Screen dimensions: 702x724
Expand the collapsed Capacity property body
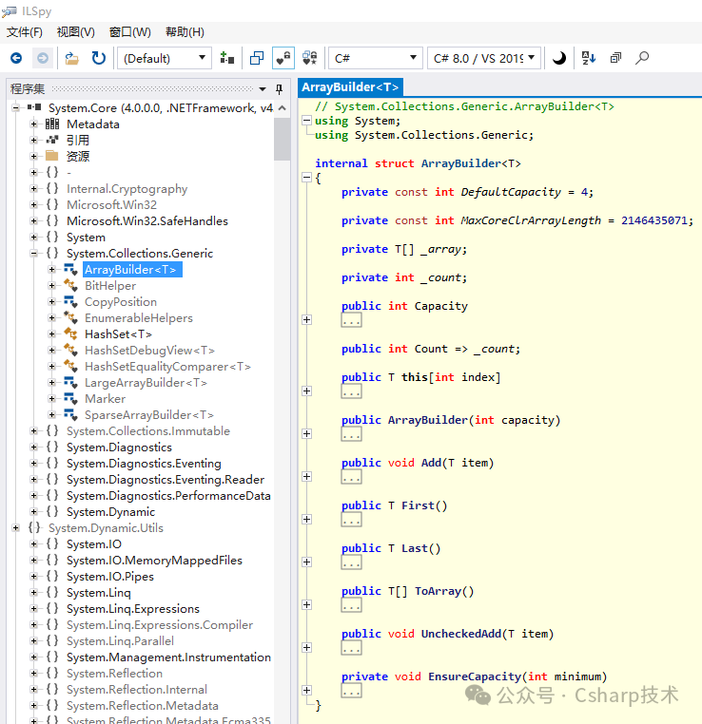tap(306, 320)
